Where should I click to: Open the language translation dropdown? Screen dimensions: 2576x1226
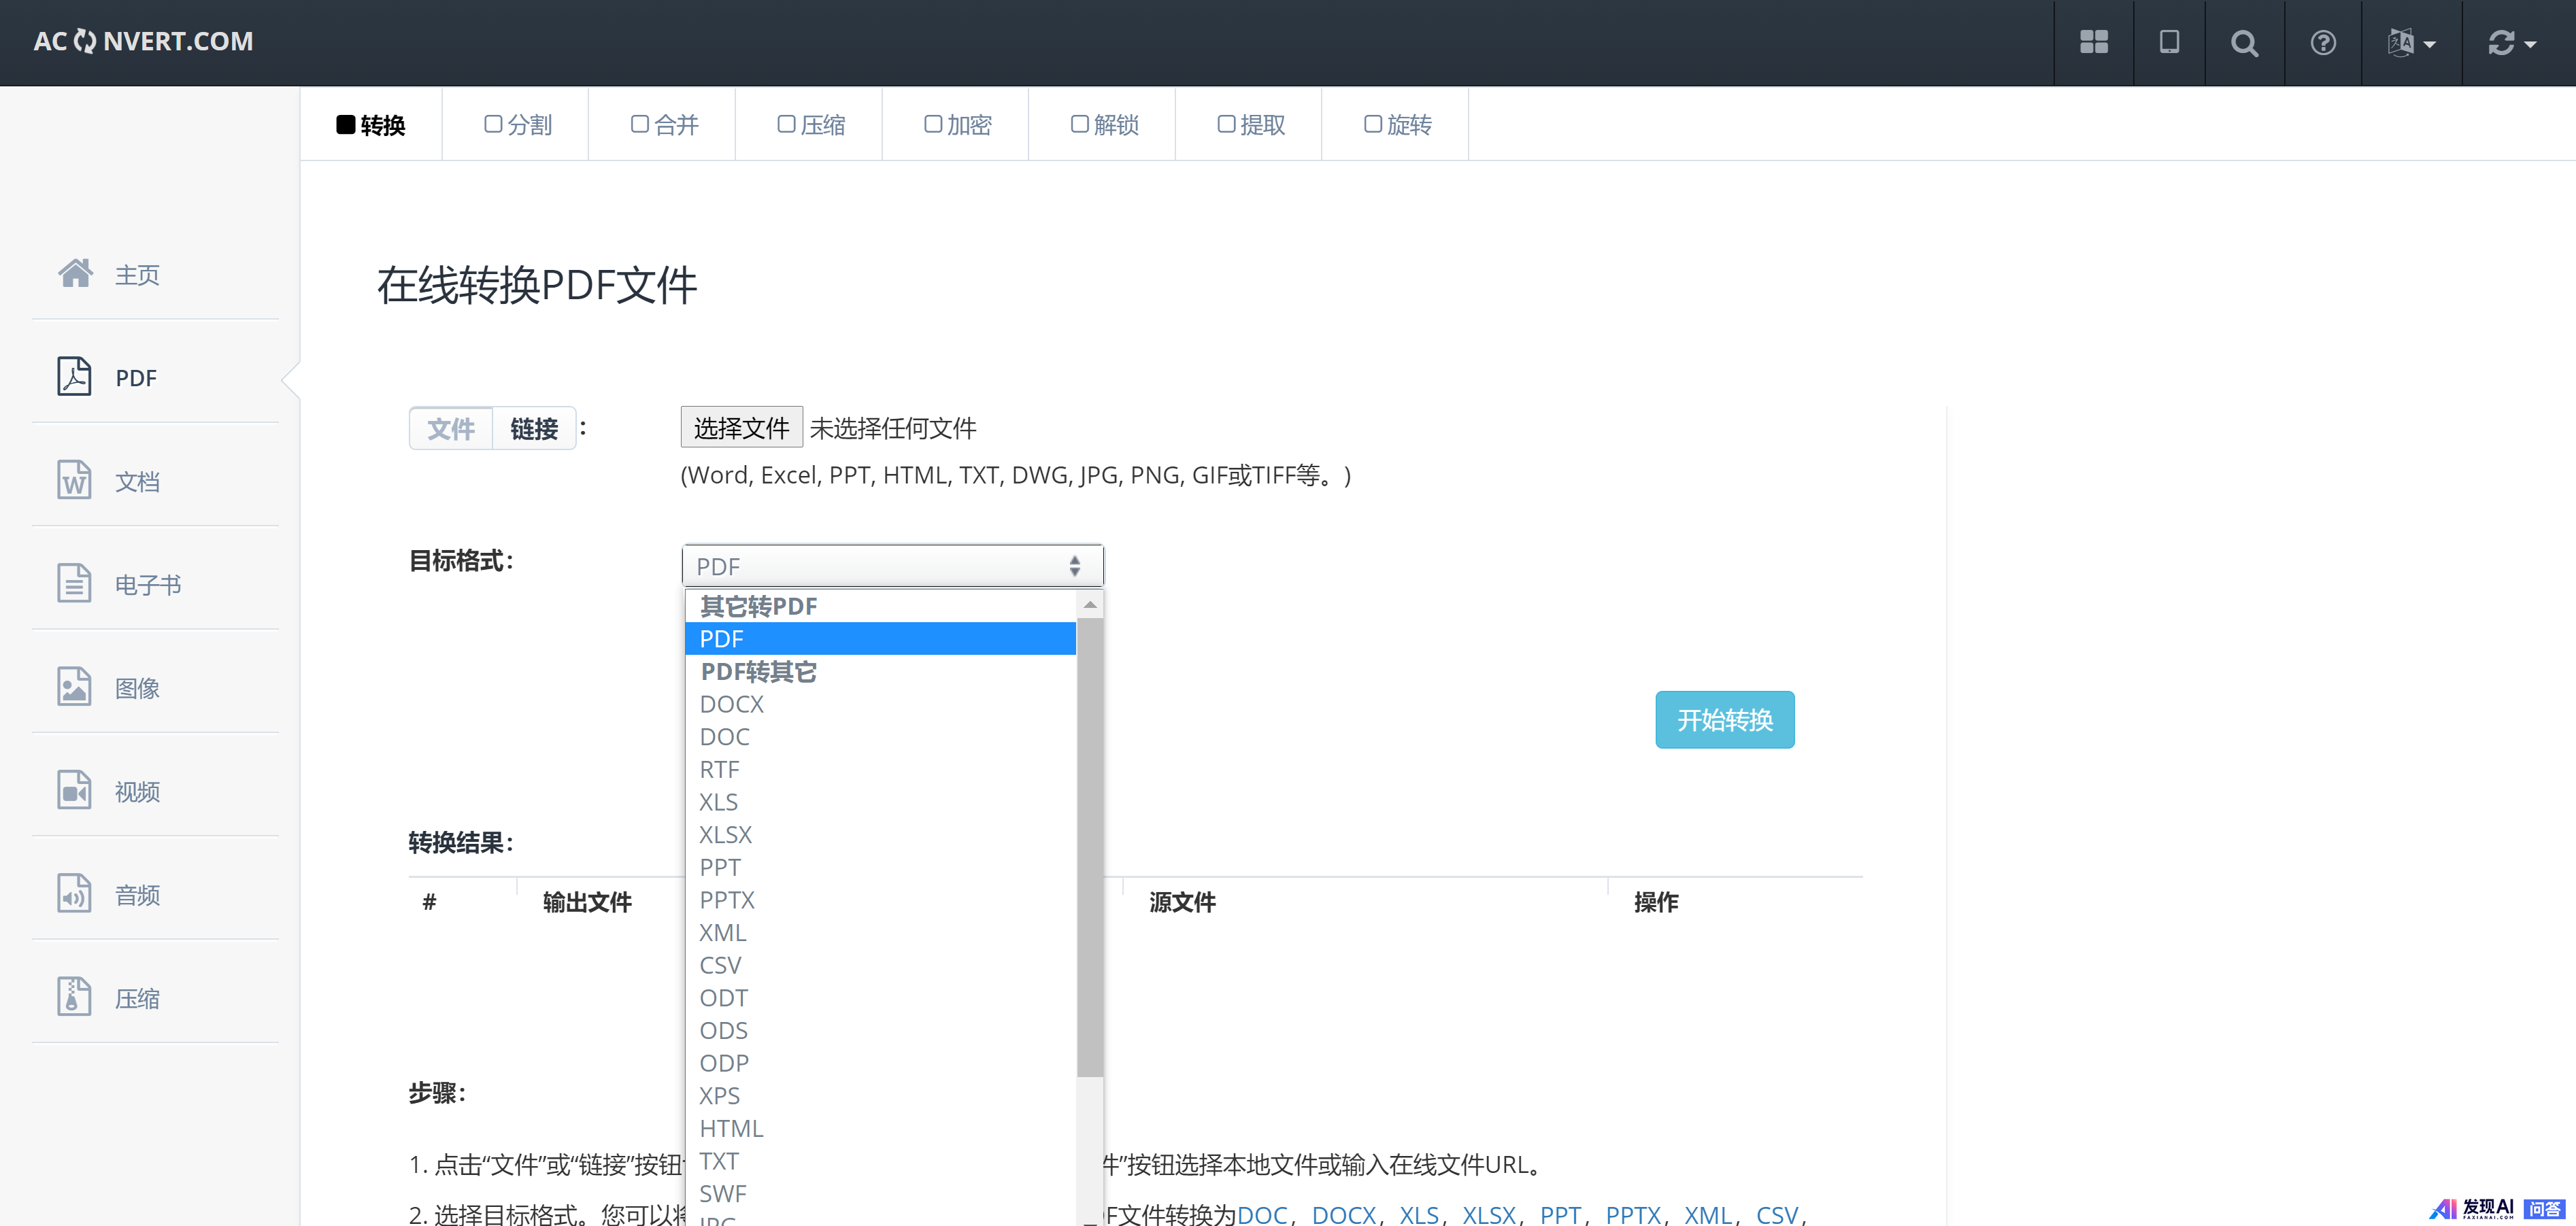point(2411,43)
